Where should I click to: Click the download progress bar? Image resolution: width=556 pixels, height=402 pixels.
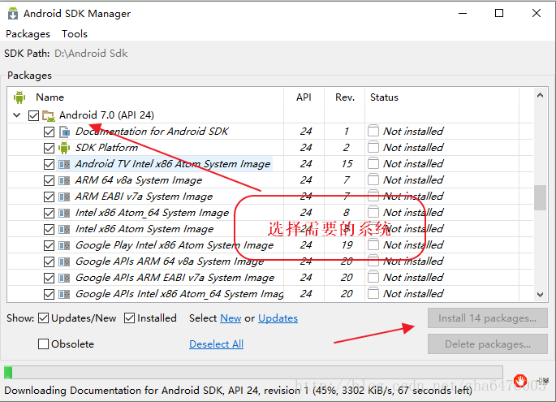pos(253,373)
